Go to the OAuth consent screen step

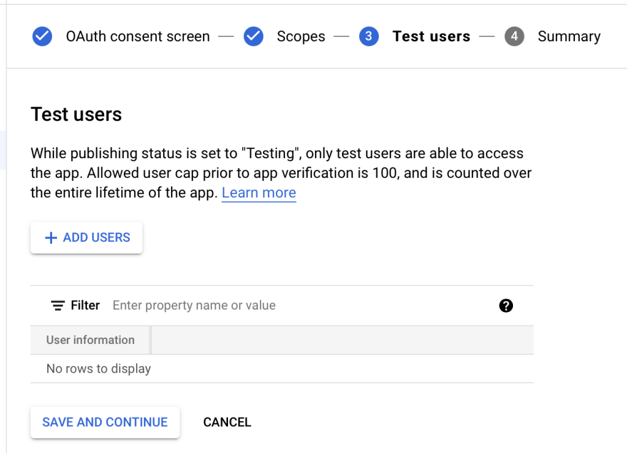[x=137, y=37]
